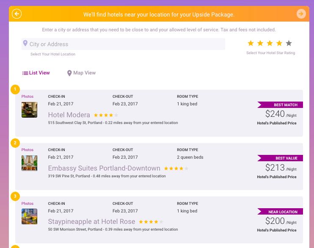This screenshot has height=248, width=314.
Task: Select four-star hotel rating
Action: point(279,43)
